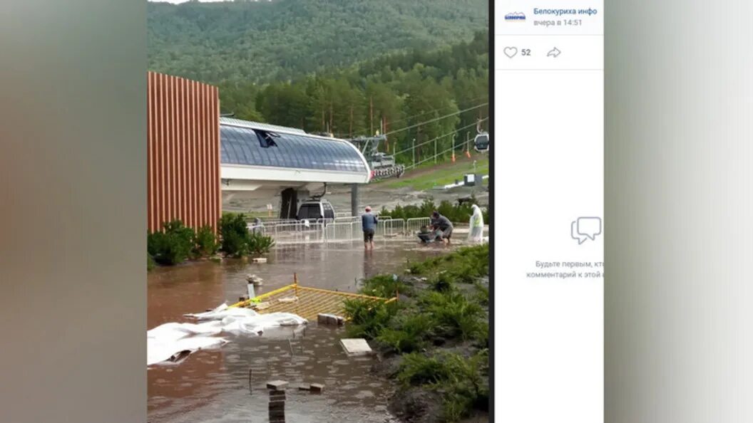
Task: Open the Белокуриха инфо group avatar
Action: tap(515, 17)
